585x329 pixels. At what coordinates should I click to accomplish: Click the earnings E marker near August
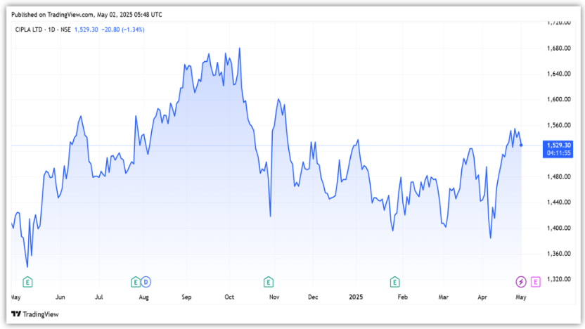click(x=136, y=282)
